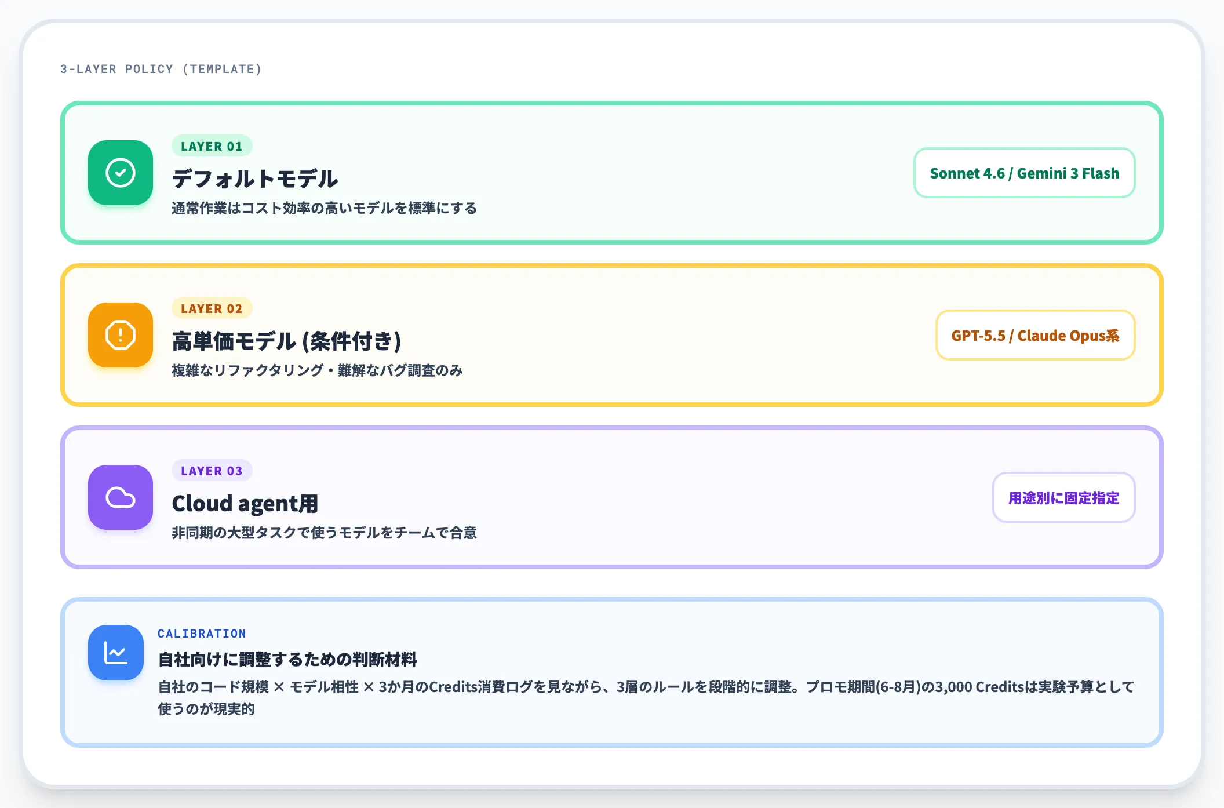Click the purple cloud icon for Layer 03
This screenshot has width=1224, height=808.
tap(121, 497)
